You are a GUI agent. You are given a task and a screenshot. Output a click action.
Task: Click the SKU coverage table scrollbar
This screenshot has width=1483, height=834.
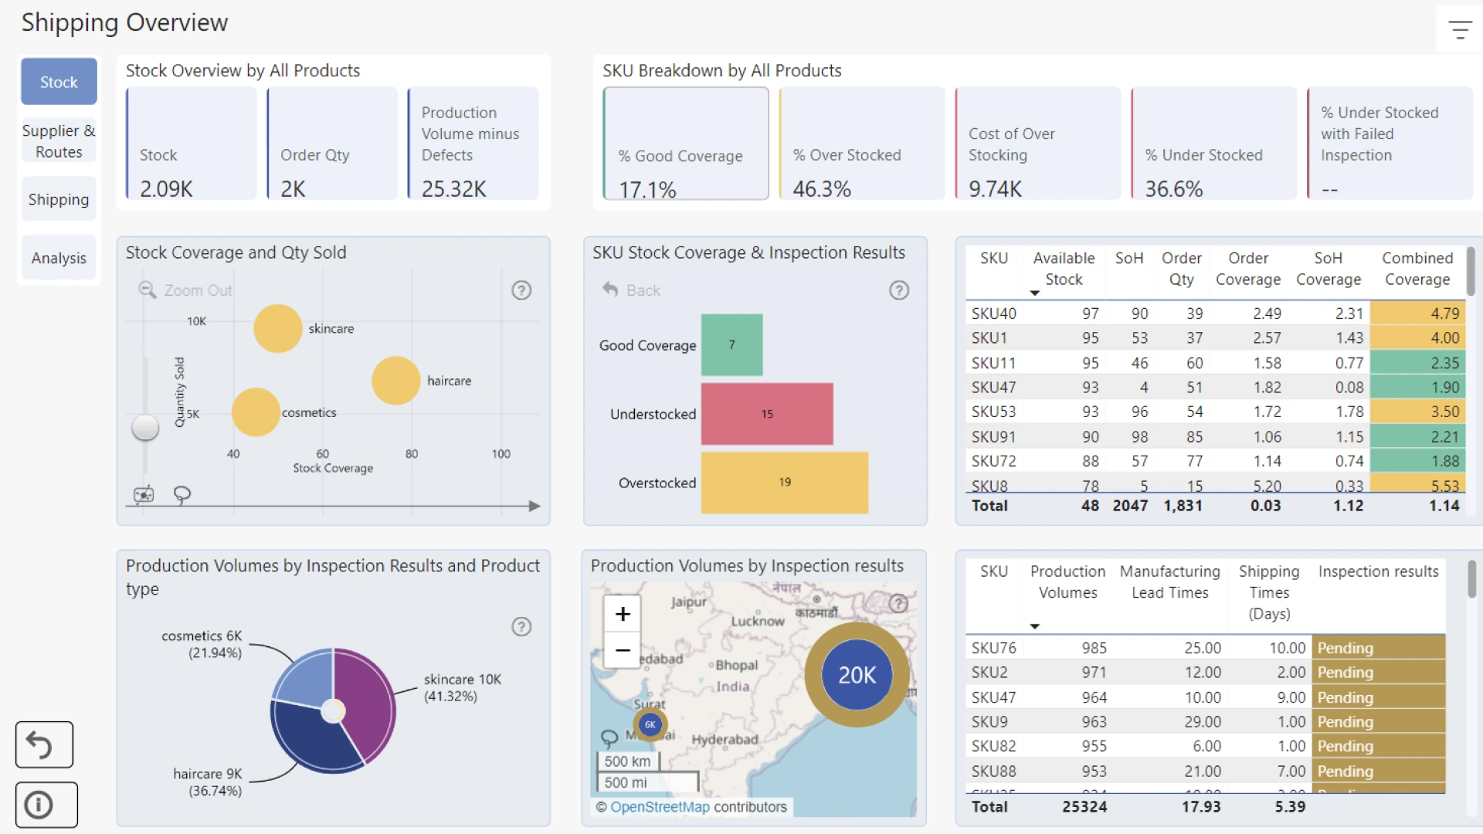[x=1471, y=271]
